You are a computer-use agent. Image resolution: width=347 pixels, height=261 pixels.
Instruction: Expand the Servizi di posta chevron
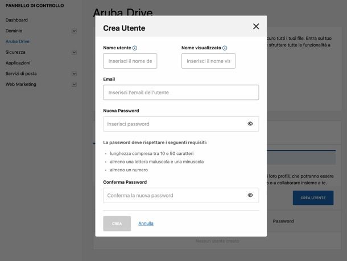pos(74,74)
